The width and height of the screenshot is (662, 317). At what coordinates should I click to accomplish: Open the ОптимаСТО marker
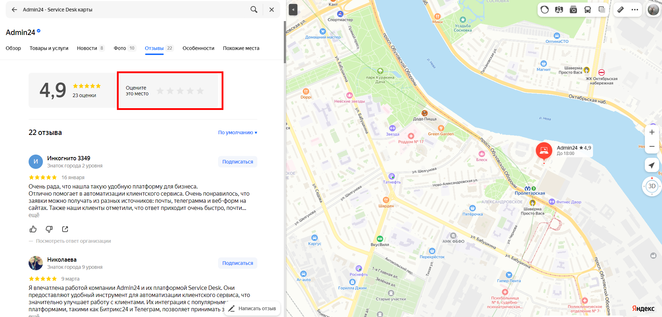coord(557,36)
